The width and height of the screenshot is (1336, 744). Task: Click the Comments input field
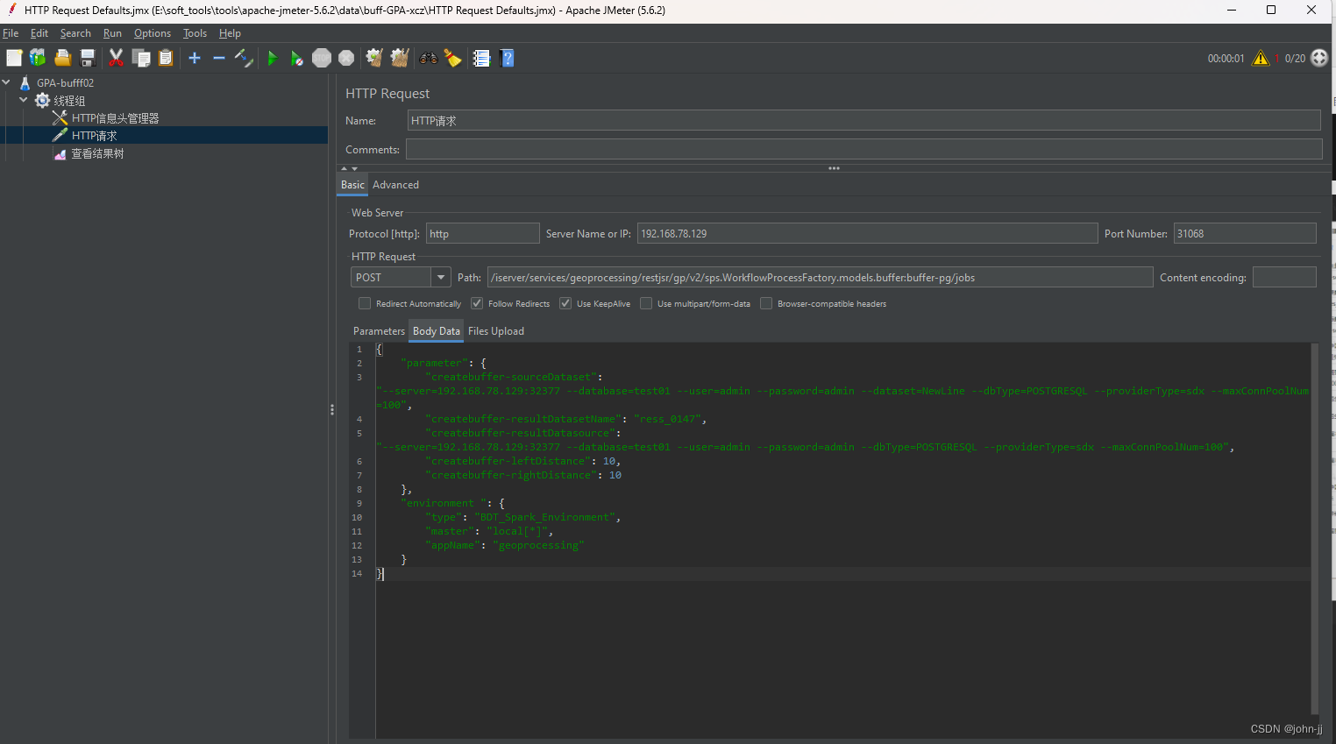[863, 150]
